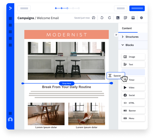Select the Video block
This screenshot has height=139, width=154.
click(133, 88)
